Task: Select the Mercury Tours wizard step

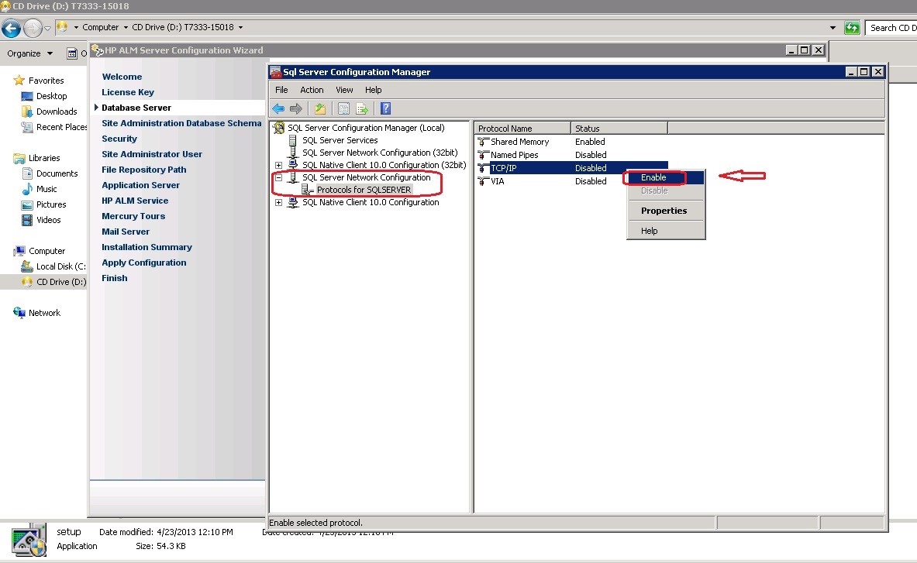Action: (x=133, y=216)
